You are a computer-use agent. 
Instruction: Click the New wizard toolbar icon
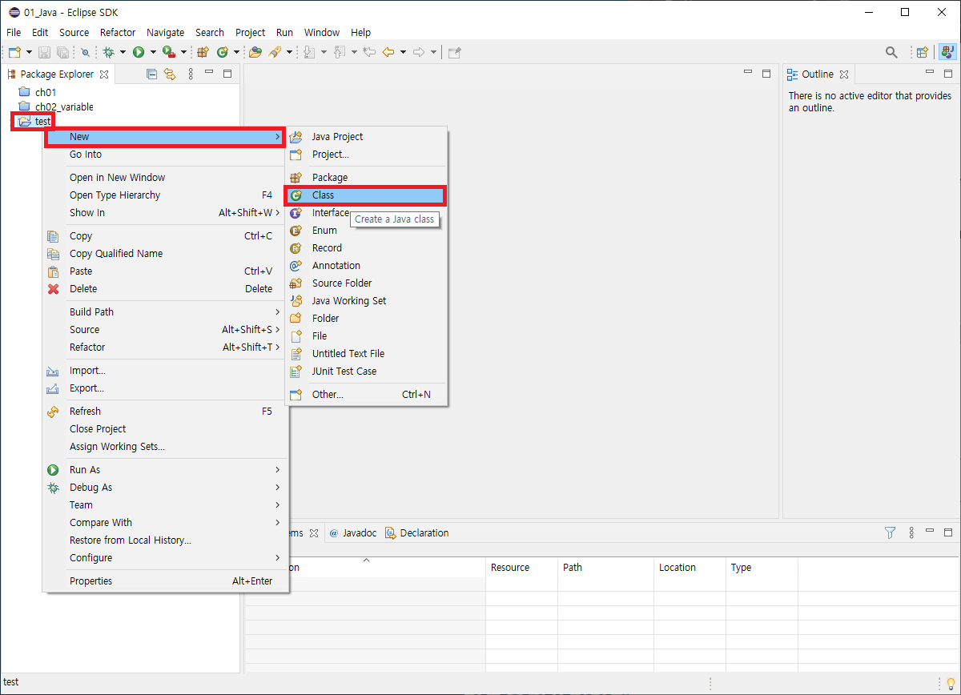click(14, 52)
